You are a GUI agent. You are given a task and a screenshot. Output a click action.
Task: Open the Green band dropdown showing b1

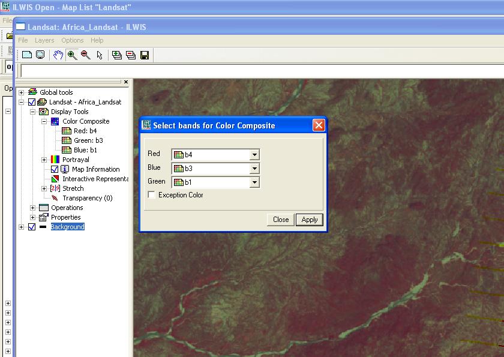(254, 182)
